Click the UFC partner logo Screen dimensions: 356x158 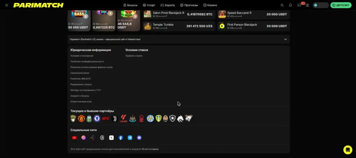pos(106,119)
